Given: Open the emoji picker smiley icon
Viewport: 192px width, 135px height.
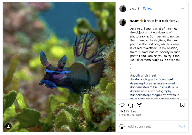Looking at the screenshot, I should click(122, 126).
